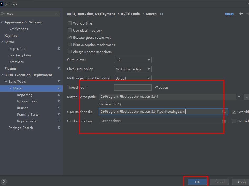Click the search magnifier icon

point(2,14)
